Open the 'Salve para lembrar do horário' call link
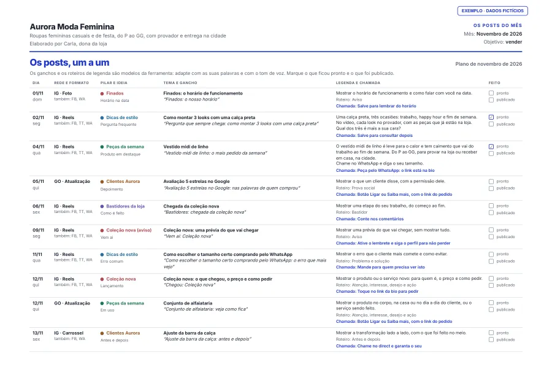This screenshot has width=552, height=391. pos(376,106)
